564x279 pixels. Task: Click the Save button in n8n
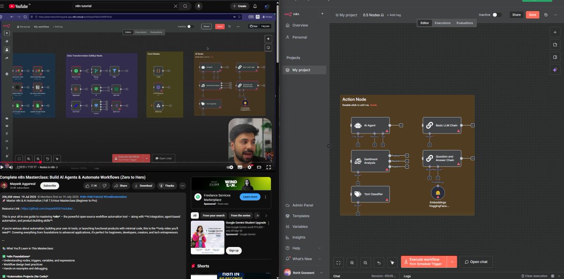click(x=533, y=15)
